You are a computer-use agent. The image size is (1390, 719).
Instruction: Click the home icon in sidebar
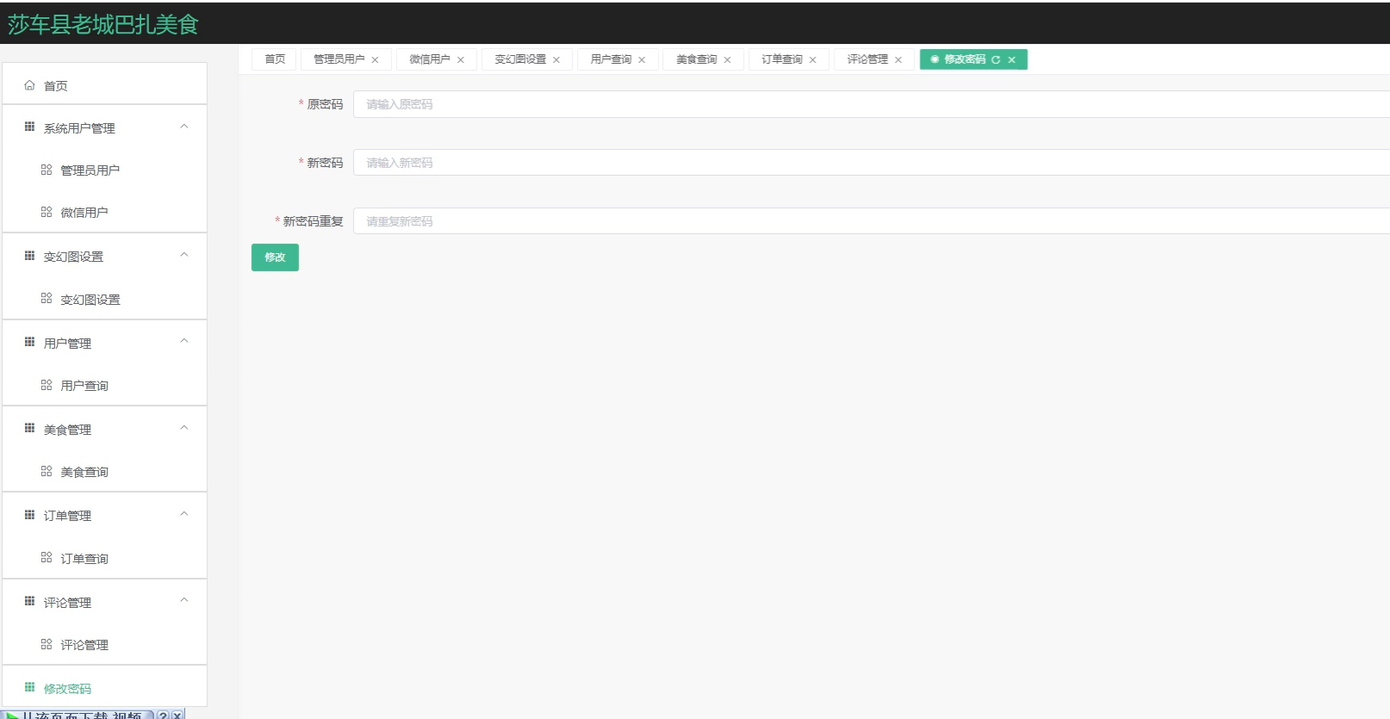[29, 85]
